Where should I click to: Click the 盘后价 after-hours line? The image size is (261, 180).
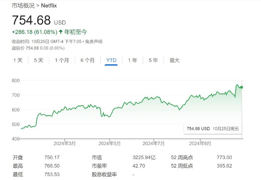click(x=38, y=48)
